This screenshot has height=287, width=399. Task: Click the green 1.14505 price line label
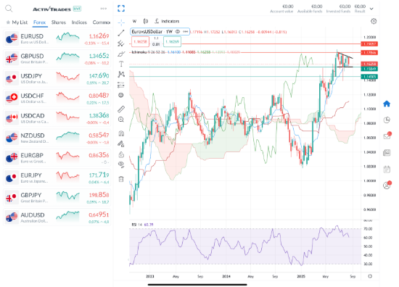(x=369, y=77)
